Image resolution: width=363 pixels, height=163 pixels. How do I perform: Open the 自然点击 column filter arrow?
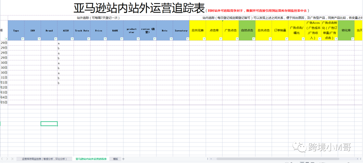(253, 39)
